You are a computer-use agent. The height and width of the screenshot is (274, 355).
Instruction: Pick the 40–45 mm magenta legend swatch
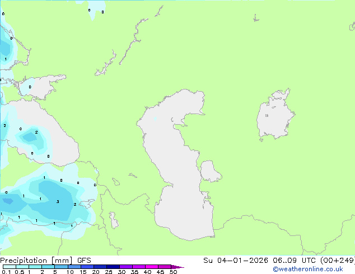point(152,267)
